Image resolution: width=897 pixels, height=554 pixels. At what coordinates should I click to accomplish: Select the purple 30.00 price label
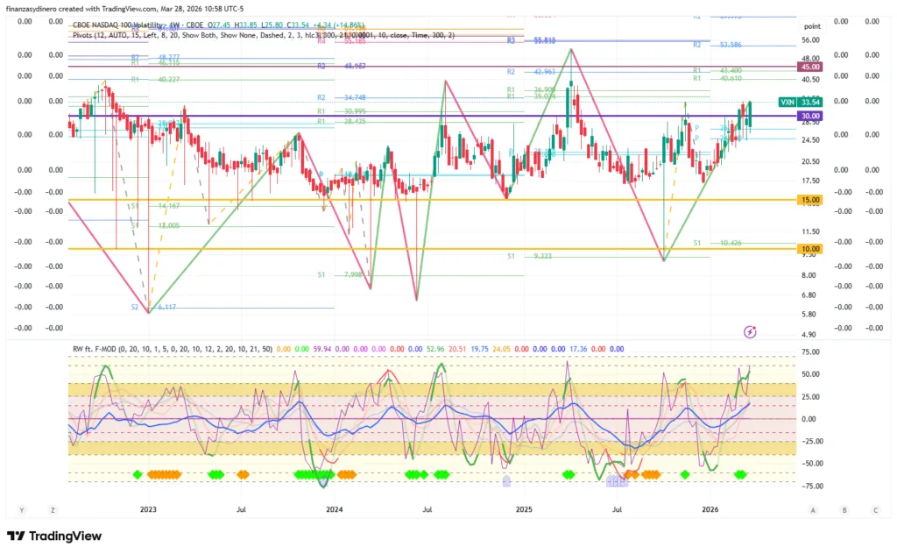[809, 116]
